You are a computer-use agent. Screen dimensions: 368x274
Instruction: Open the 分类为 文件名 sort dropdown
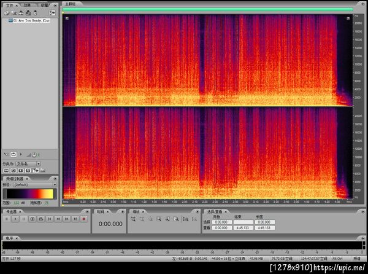coord(28,164)
